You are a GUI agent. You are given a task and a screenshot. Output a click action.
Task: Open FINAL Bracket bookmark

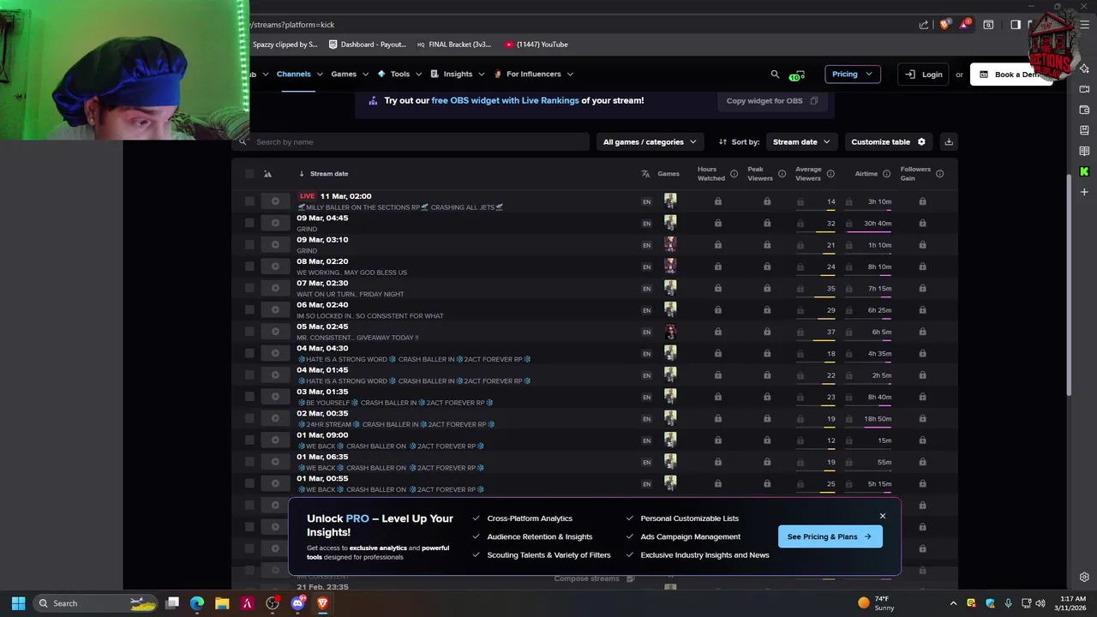point(454,45)
